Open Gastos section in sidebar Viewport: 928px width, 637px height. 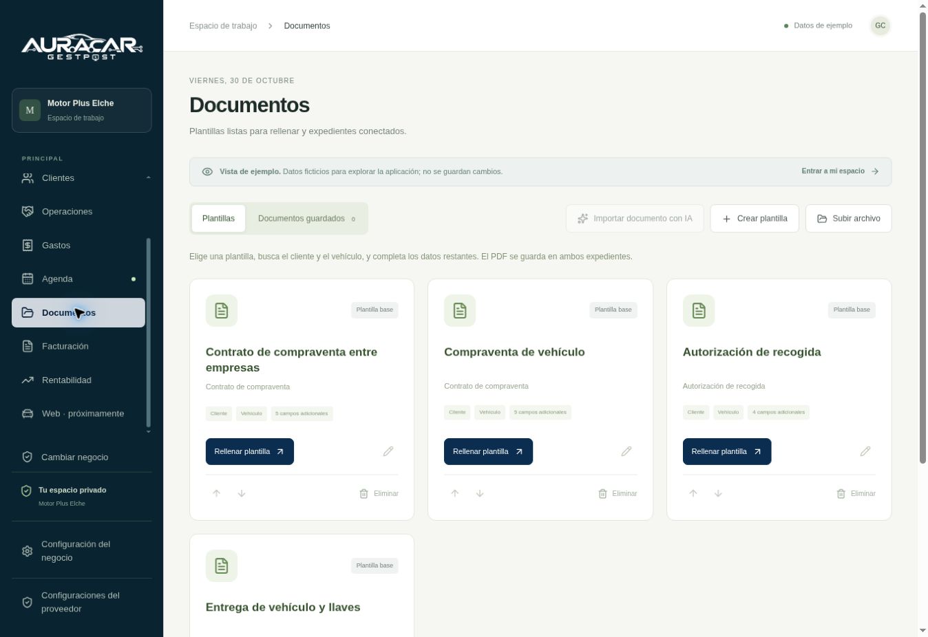click(78, 246)
